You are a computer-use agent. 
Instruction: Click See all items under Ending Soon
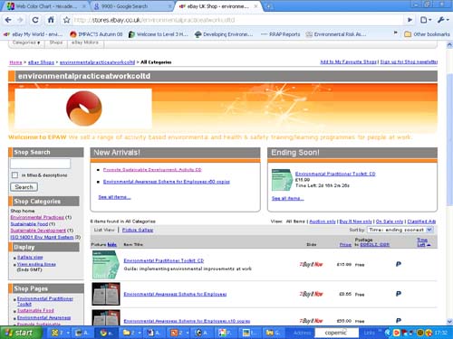(288, 198)
